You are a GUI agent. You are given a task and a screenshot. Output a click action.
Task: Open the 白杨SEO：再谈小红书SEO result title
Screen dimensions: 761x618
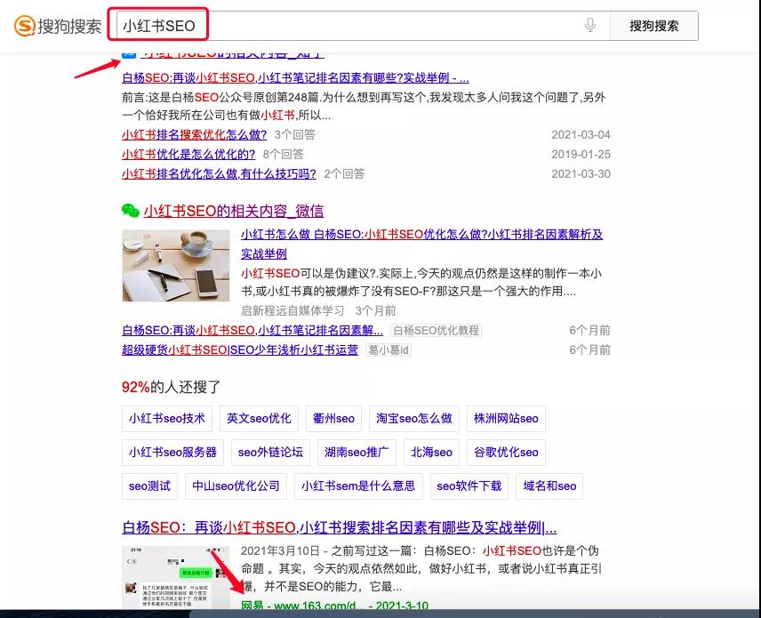pyautogui.click(x=340, y=528)
